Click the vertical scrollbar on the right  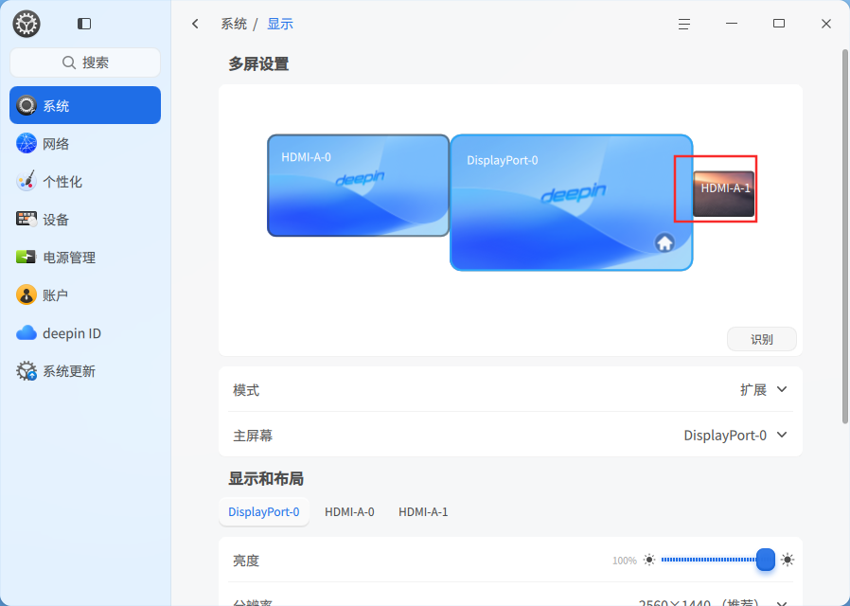[x=844, y=237]
